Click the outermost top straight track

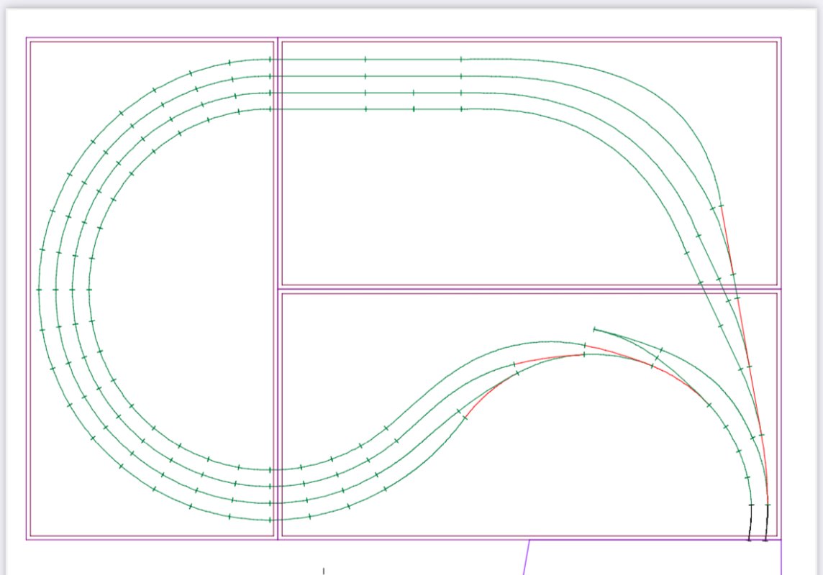412,60
